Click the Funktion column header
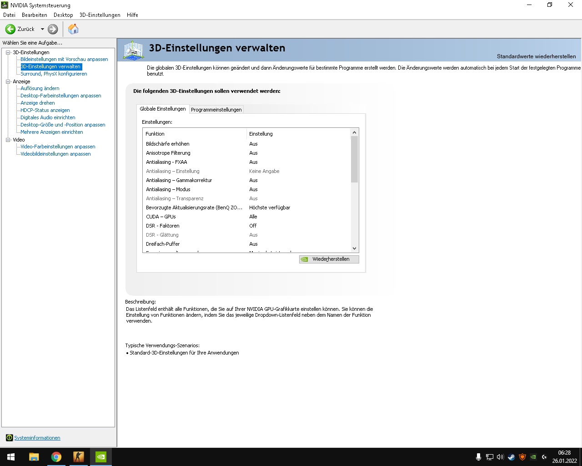Viewport: 582px width, 466px height. click(x=195, y=134)
